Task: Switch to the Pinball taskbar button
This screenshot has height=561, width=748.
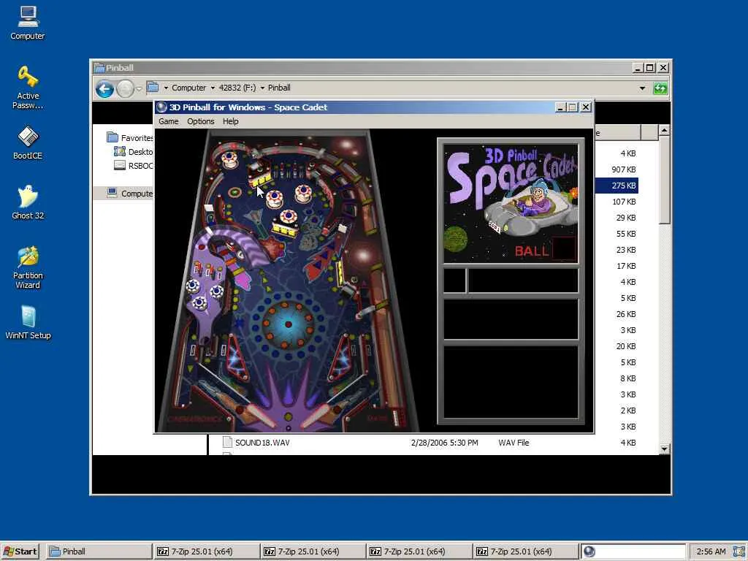Action: point(99,552)
